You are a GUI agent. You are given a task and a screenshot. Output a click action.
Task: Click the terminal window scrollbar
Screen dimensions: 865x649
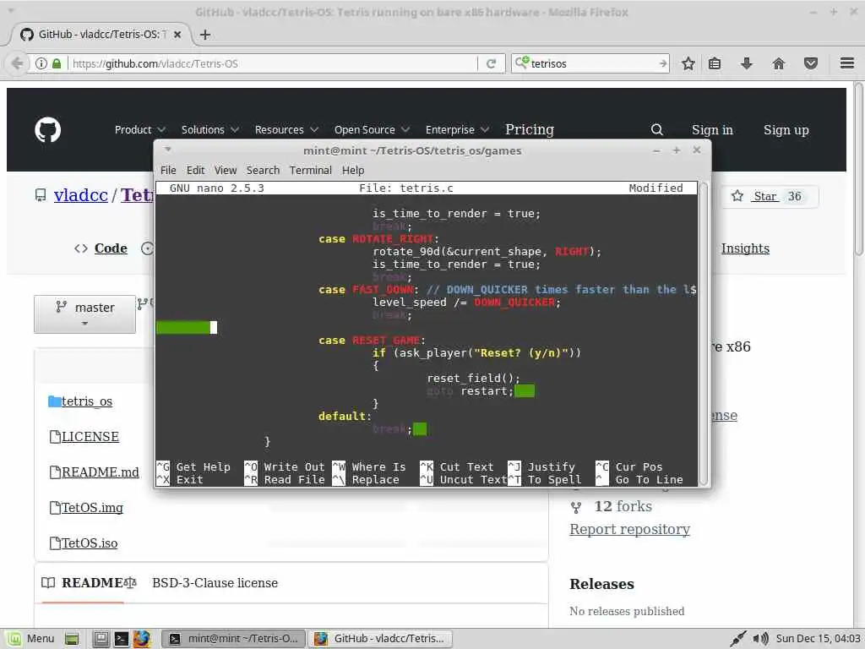click(x=704, y=334)
